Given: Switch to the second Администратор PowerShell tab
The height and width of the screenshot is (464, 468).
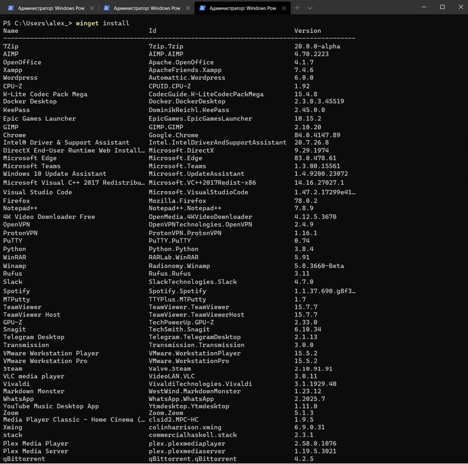Looking at the screenshot, I should [x=147, y=8].
